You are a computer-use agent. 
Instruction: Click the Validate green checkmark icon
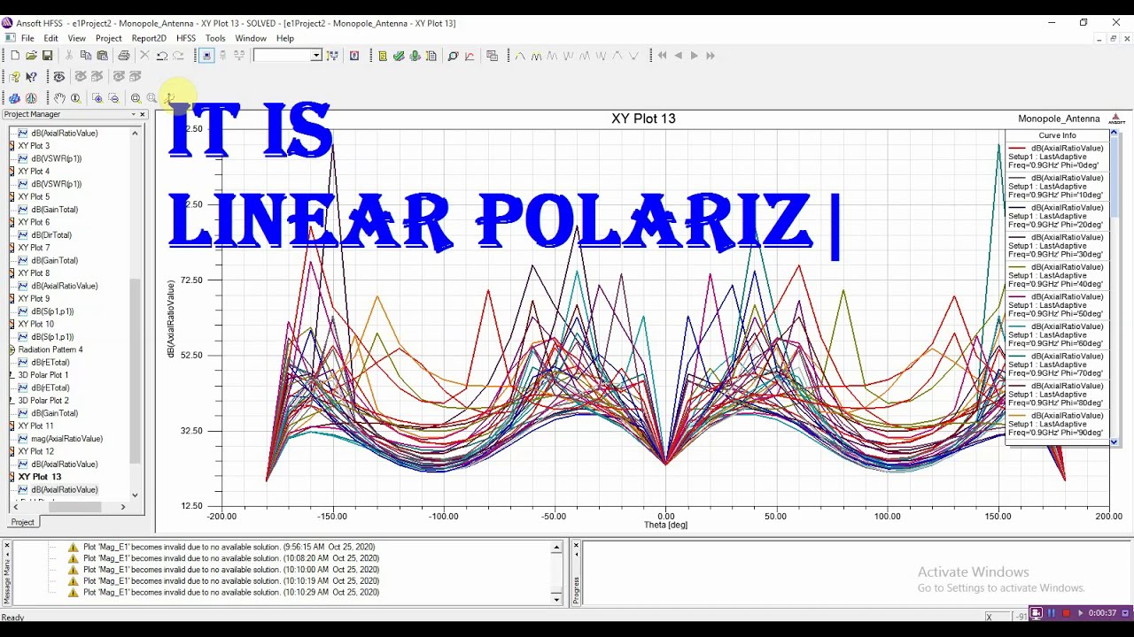tap(399, 56)
